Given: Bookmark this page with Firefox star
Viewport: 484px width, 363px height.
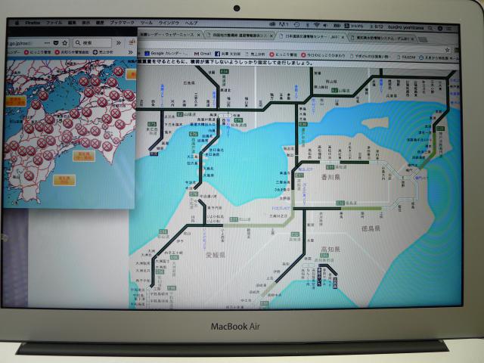Looking at the screenshot, I should 64,42.
